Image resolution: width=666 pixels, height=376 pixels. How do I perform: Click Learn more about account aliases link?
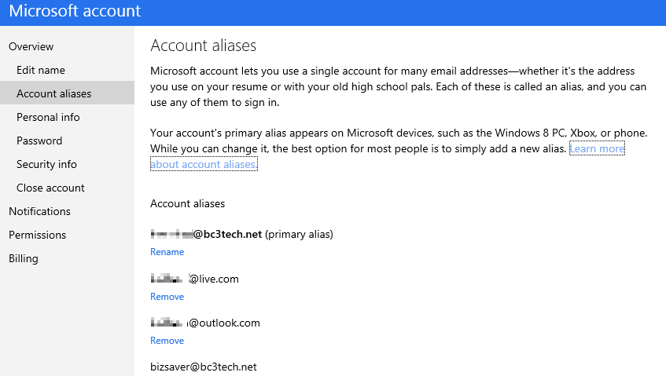coord(597,149)
